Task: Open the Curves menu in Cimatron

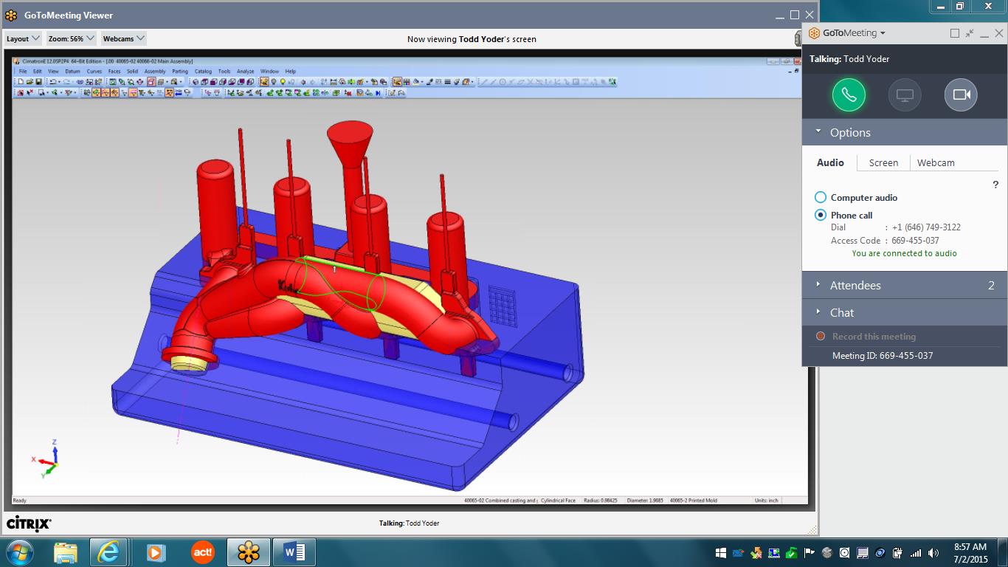Action: pos(94,72)
